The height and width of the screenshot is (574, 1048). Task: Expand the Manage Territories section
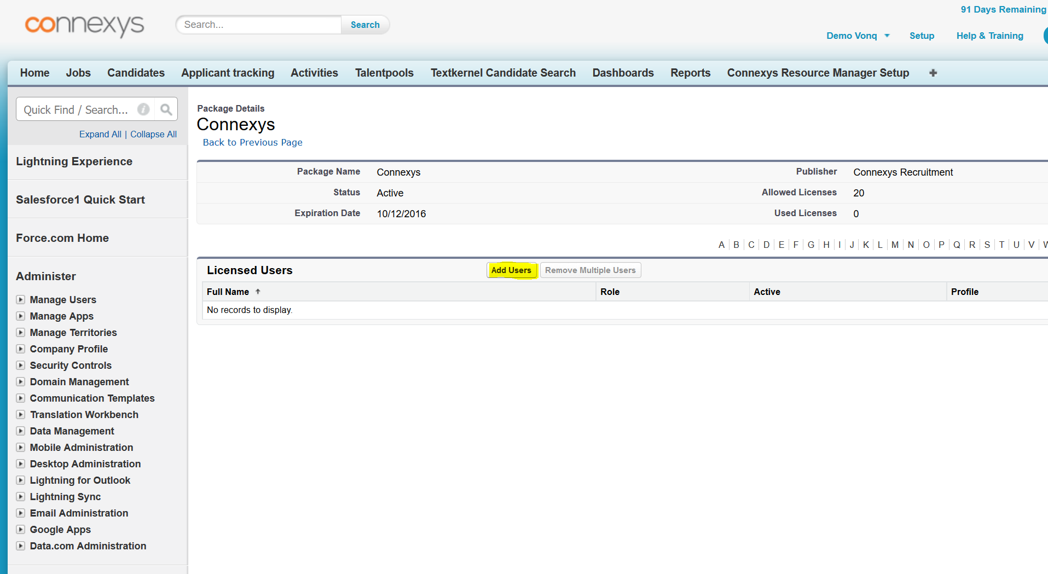pyautogui.click(x=21, y=332)
